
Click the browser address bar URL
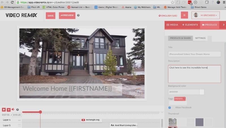pyautogui.click(x=50, y=3)
